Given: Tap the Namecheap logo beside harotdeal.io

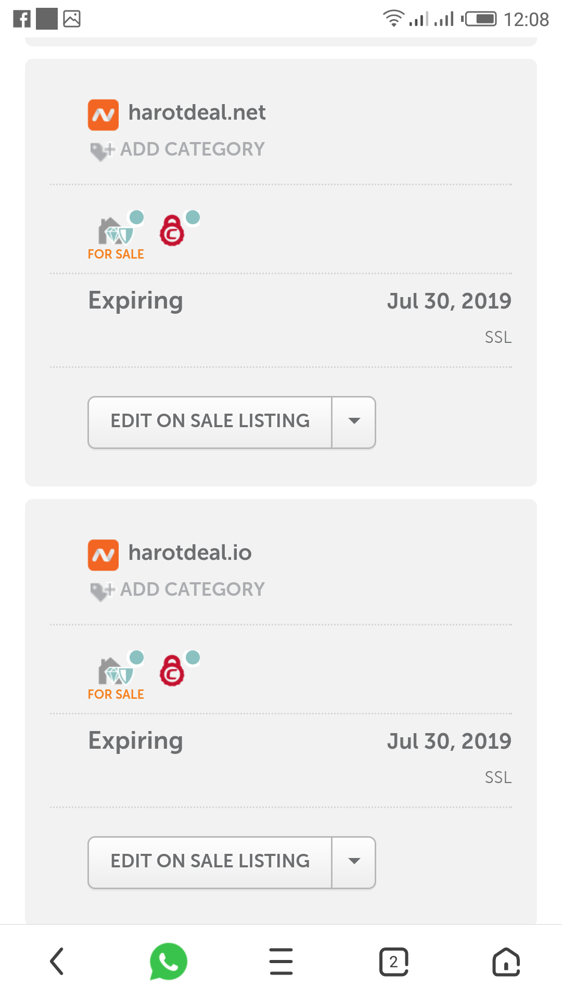Looking at the screenshot, I should [103, 555].
